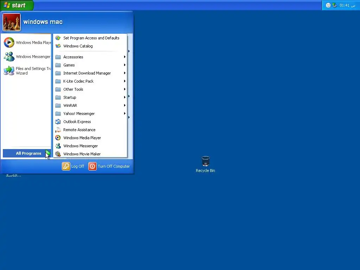The image size is (360, 270).
Task: Open Windows Catalog menu entry
Action: click(90, 46)
